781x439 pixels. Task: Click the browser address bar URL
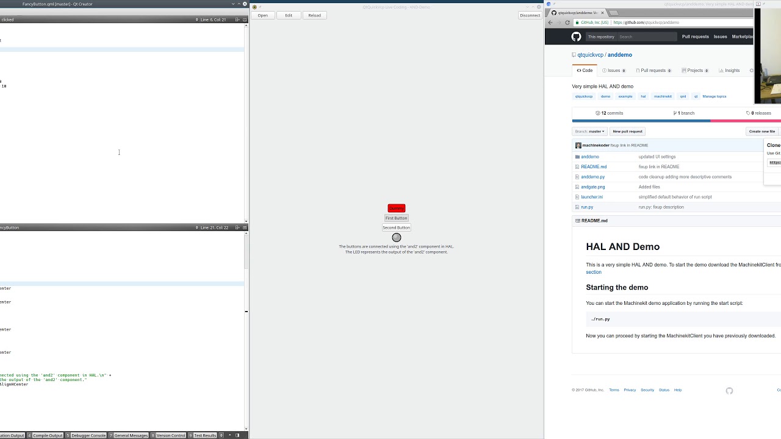click(646, 23)
